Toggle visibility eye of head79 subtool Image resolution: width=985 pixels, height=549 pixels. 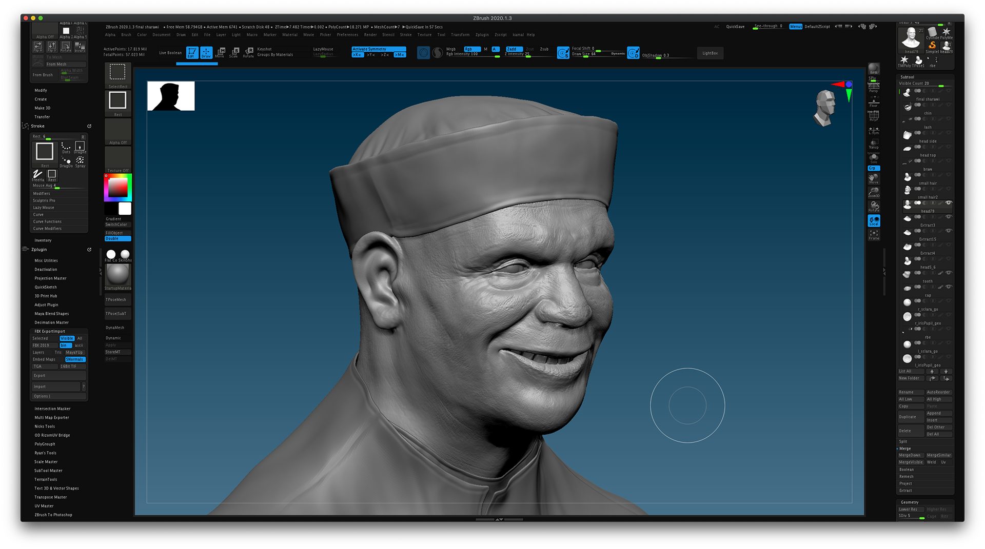tap(949, 203)
